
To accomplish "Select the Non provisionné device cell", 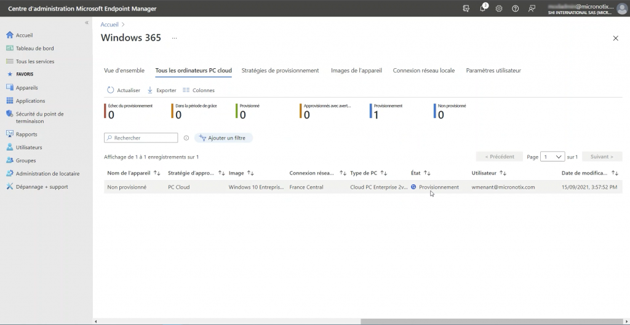I will tap(127, 187).
